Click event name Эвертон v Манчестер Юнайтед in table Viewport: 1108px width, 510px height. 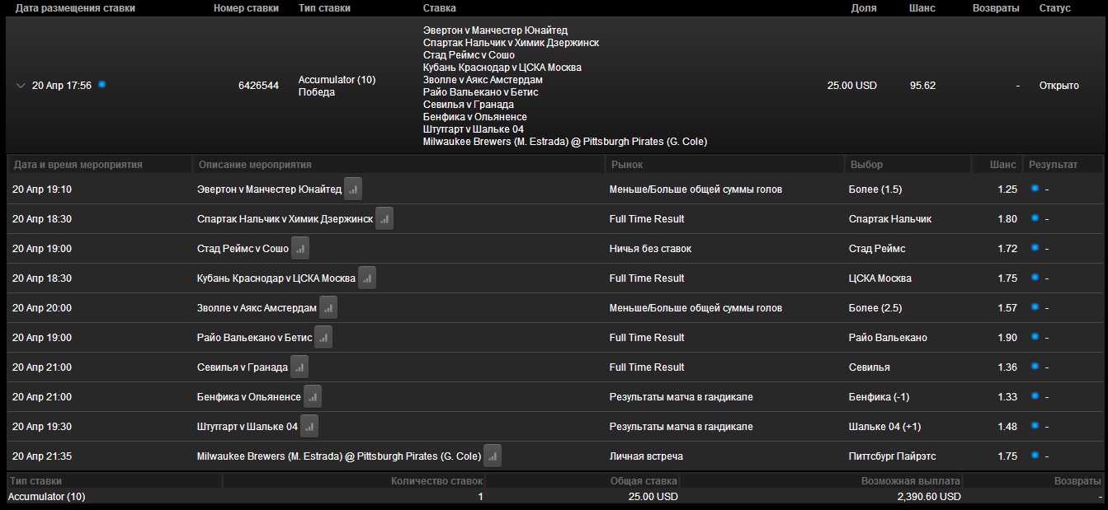click(269, 189)
